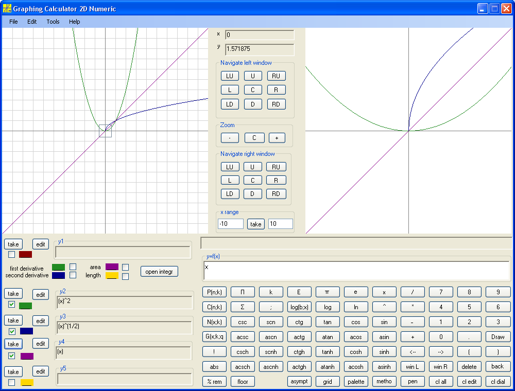Click the purple area color swatch
The image size is (515, 391).
(112, 266)
